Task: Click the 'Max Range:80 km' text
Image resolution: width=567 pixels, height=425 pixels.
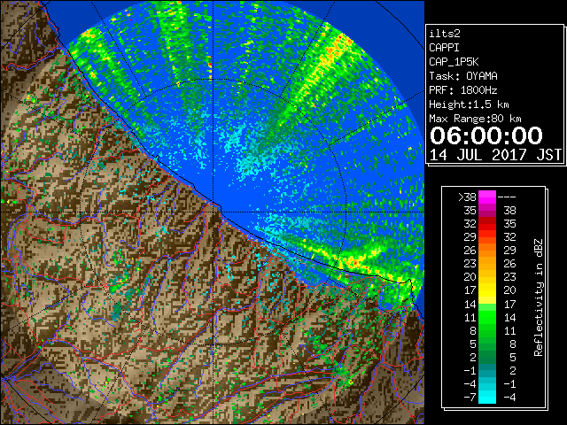Action: pyautogui.click(x=475, y=119)
